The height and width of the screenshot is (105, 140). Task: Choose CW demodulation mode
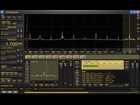click(42, 57)
